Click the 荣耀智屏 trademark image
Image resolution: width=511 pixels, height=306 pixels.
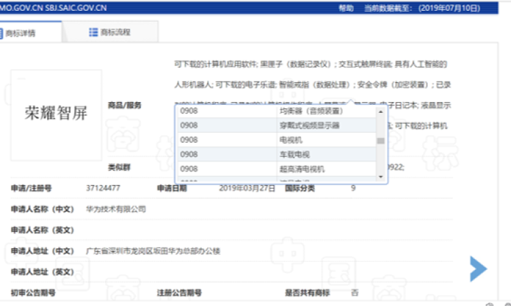click(56, 112)
